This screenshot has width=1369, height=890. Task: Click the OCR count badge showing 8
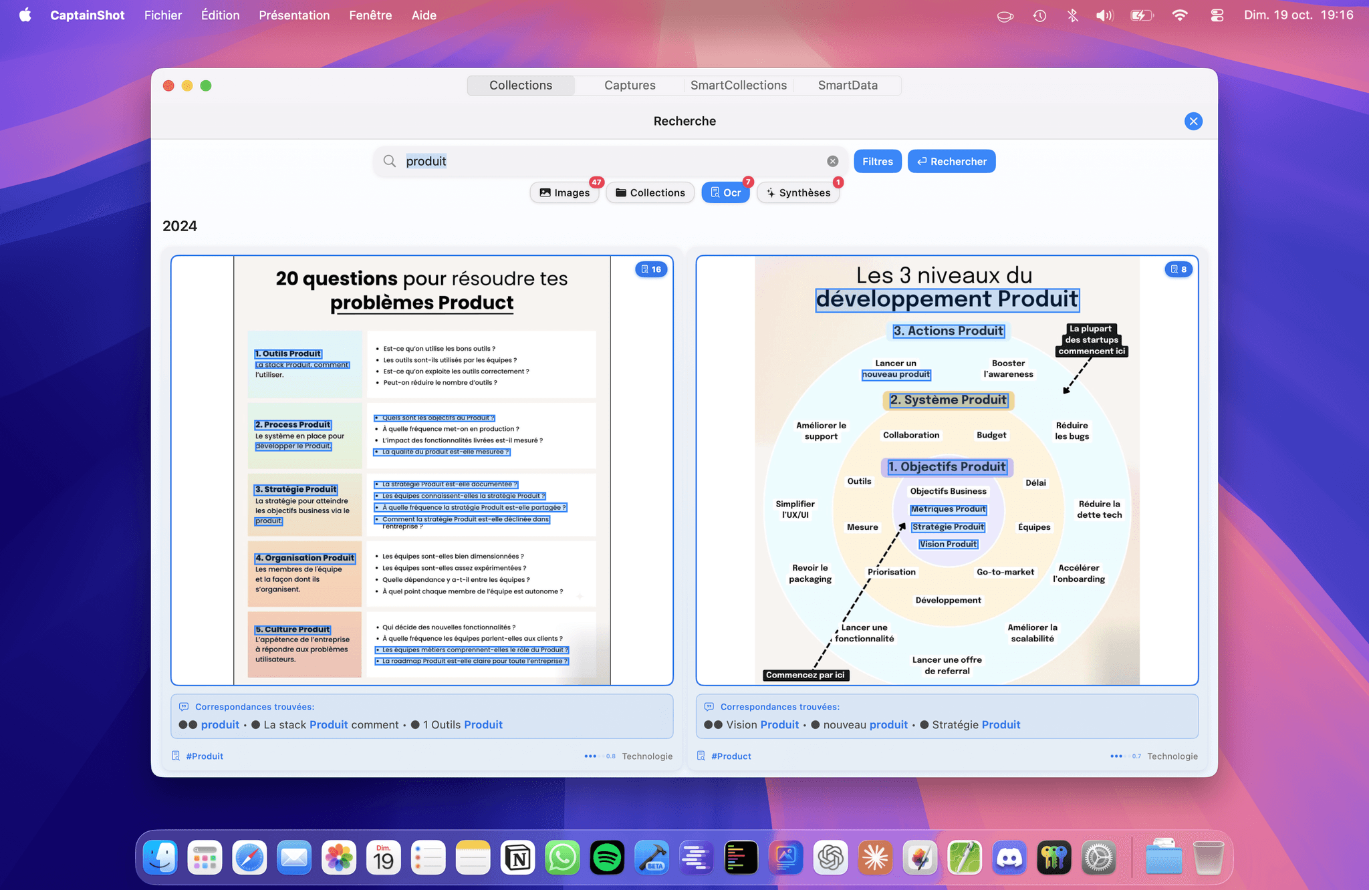pos(1178,269)
